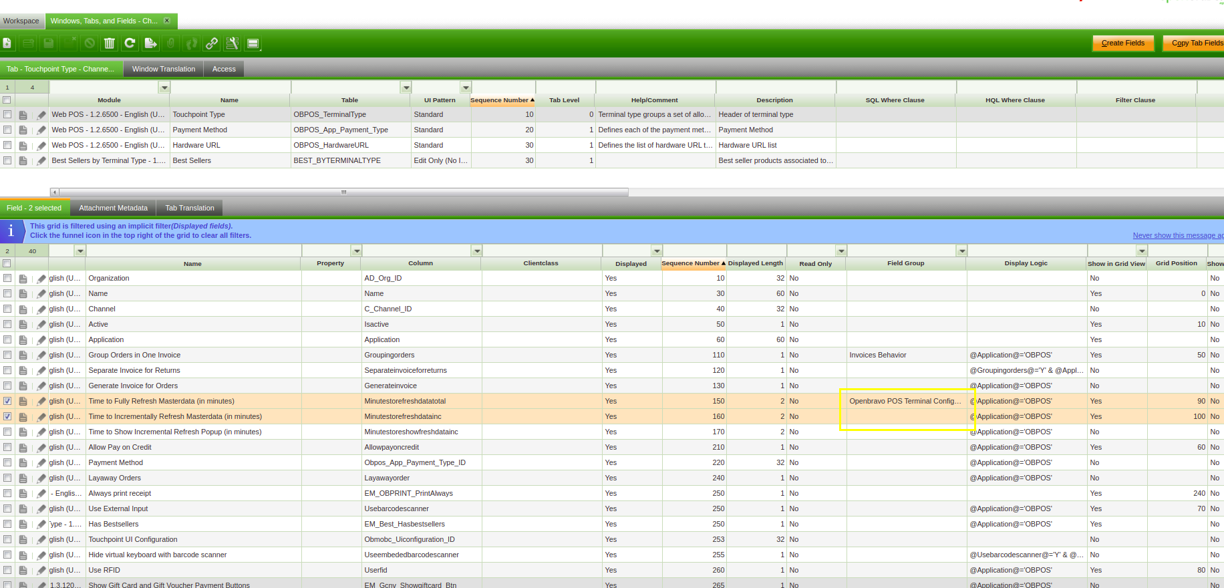1224x588 pixels.
Task: Click the pencil edit icon on Organization row
Action: 41,279
